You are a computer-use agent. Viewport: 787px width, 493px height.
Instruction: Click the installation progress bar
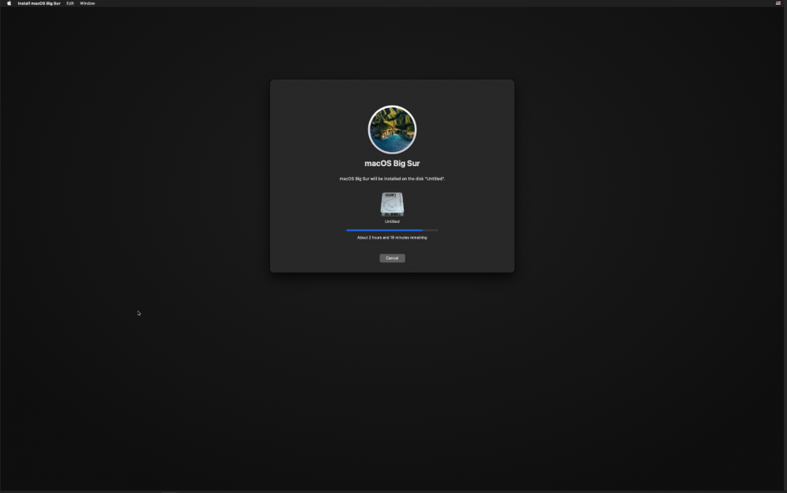(x=392, y=230)
